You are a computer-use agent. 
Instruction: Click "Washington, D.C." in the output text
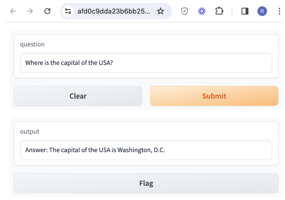141,150
